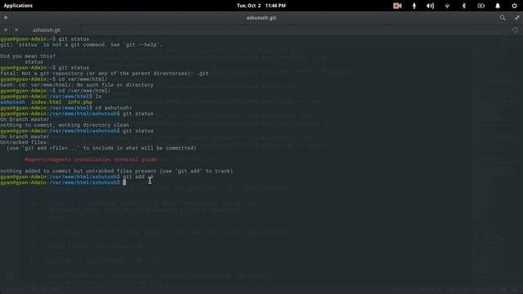The width and height of the screenshot is (523, 294).
Task: Click the 'Did you mean this?' line
Action: (x=28, y=56)
